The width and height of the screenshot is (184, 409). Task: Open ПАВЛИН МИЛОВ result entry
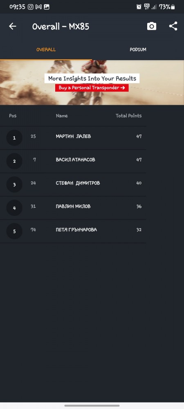click(x=73, y=208)
